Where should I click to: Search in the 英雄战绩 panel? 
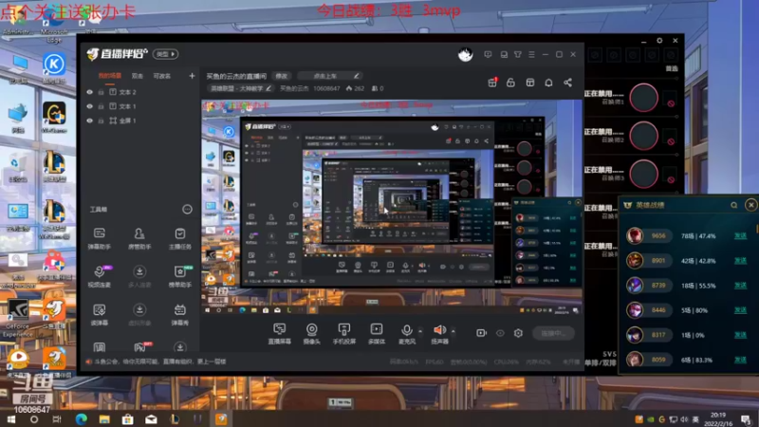733,205
